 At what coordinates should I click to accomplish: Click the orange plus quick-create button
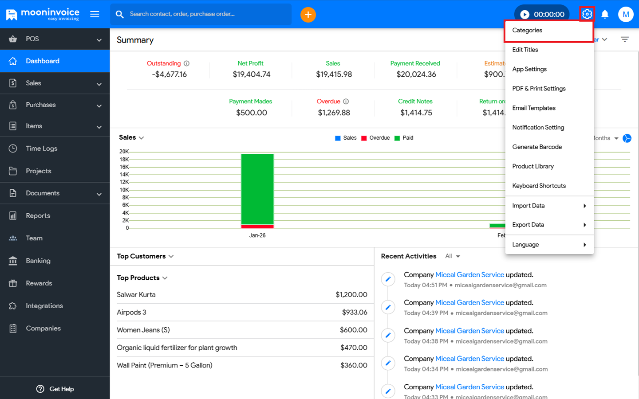coord(308,15)
